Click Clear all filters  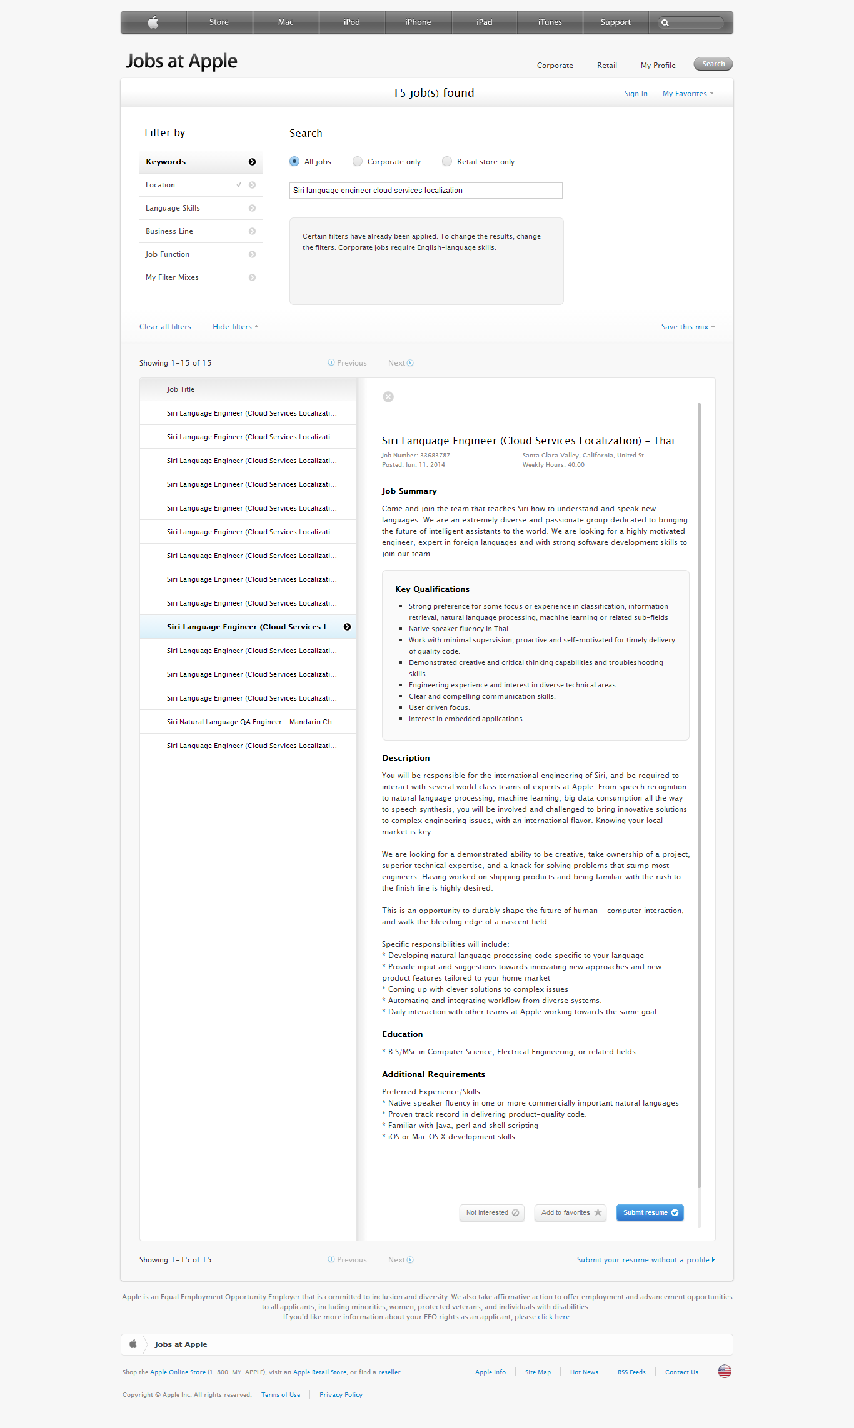pos(165,327)
